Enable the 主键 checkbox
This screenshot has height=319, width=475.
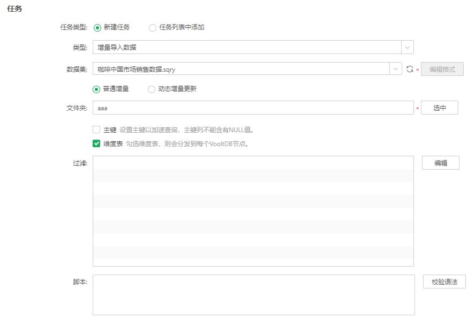pyautogui.click(x=96, y=129)
